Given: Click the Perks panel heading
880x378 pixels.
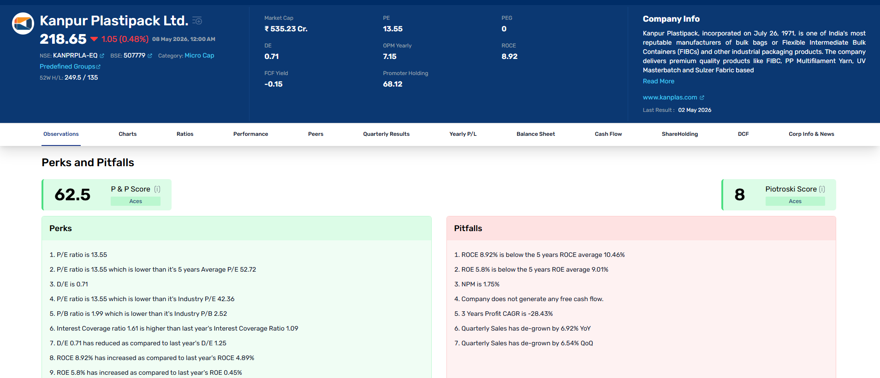Looking at the screenshot, I should point(60,228).
